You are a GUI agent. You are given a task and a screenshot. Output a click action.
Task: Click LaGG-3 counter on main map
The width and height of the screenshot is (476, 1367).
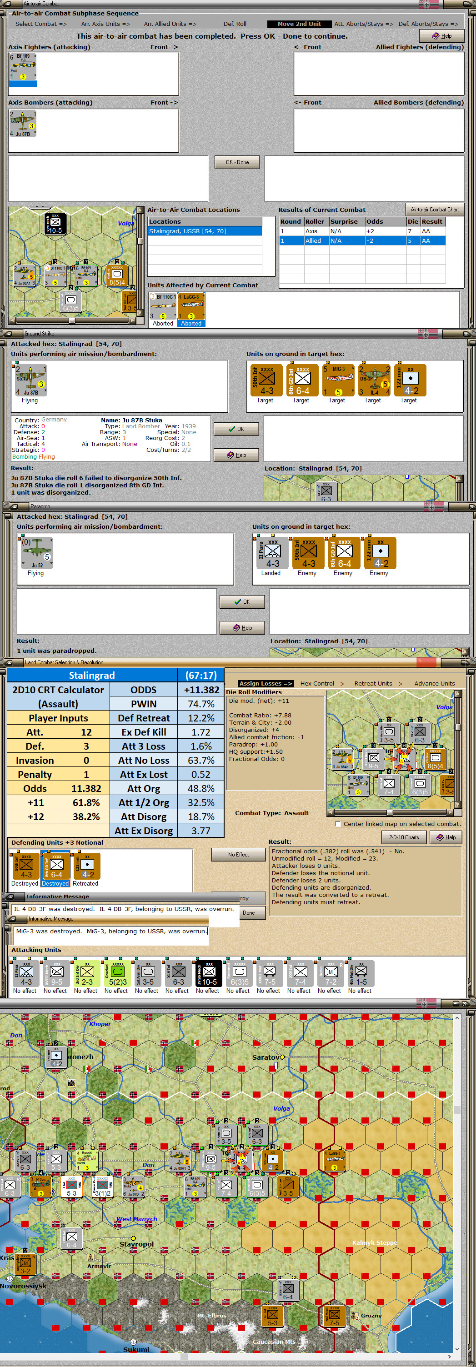(334, 1161)
